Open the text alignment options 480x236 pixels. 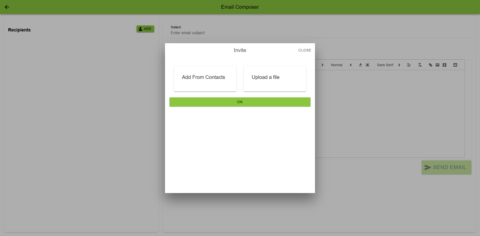[x=409, y=65]
